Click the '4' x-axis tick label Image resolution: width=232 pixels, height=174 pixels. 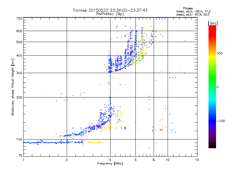(x=110, y=160)
